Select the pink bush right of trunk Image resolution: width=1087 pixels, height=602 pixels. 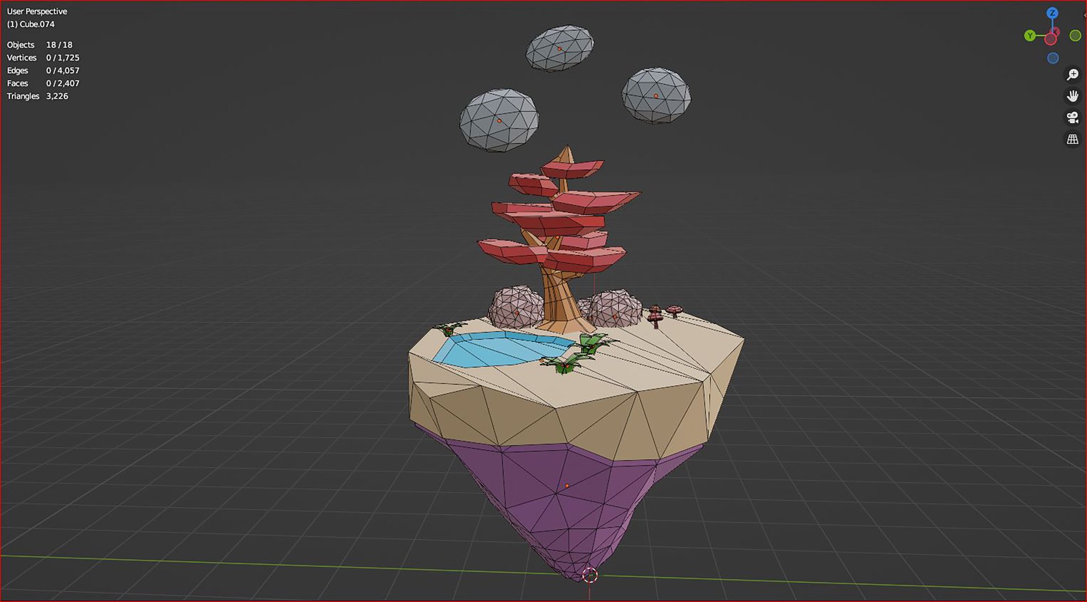pyautogui.click(x=614, y=309)
